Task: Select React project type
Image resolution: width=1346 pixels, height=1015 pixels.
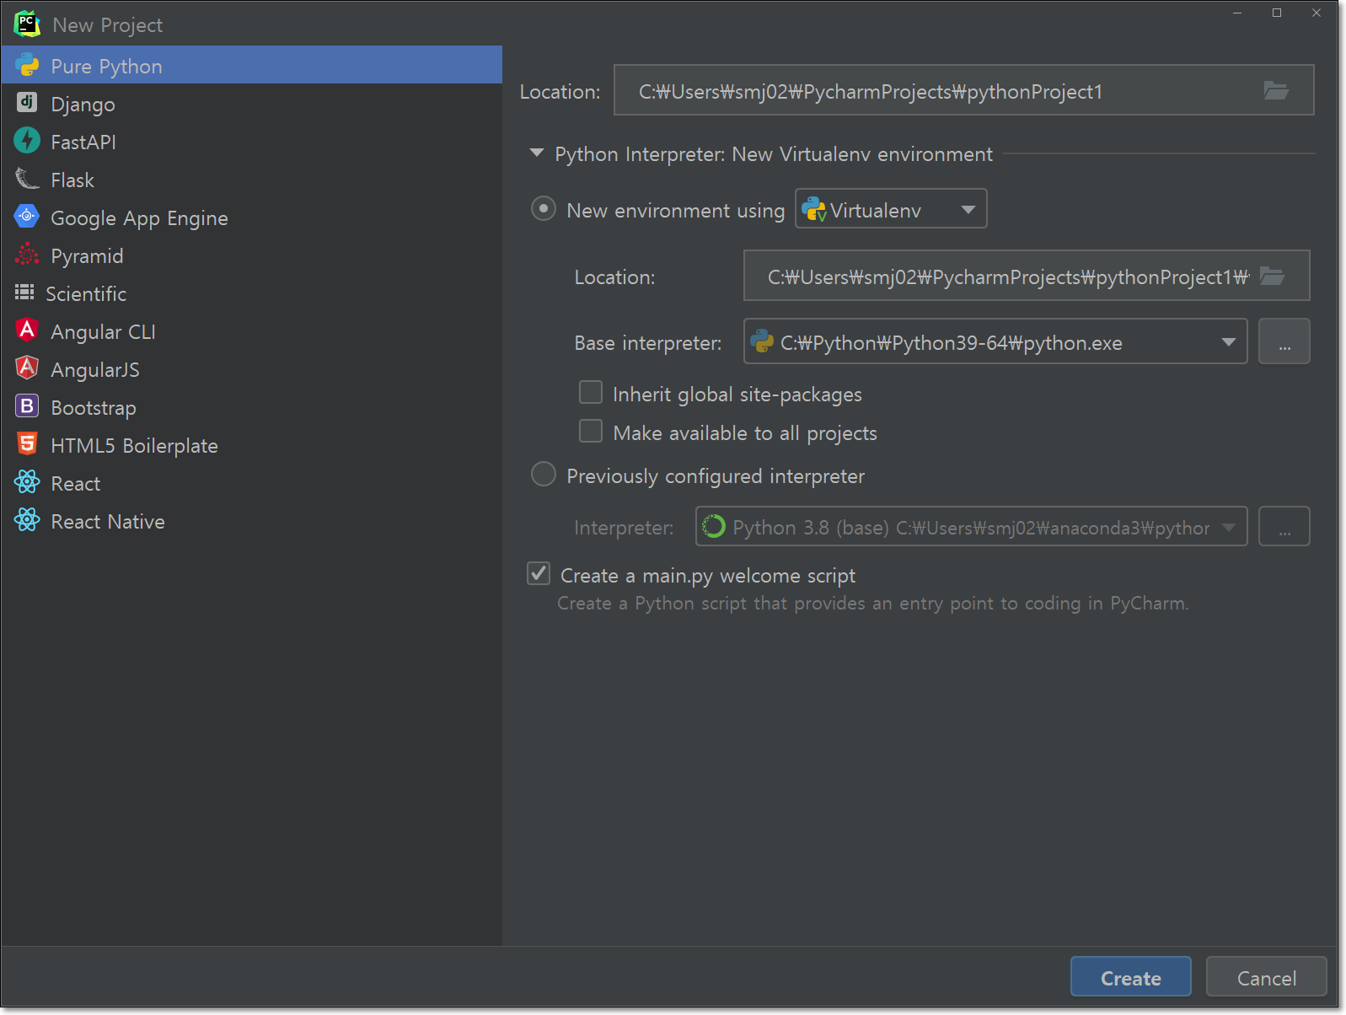Action: click(x=251, y=482)
